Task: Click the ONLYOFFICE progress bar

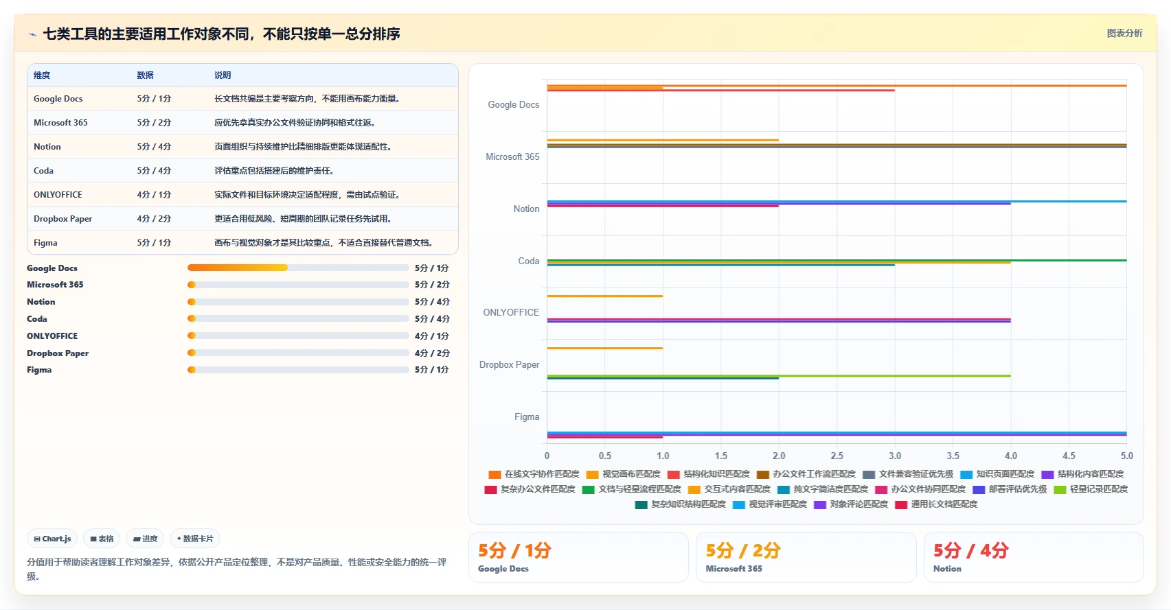Action: tap(298, 336)
